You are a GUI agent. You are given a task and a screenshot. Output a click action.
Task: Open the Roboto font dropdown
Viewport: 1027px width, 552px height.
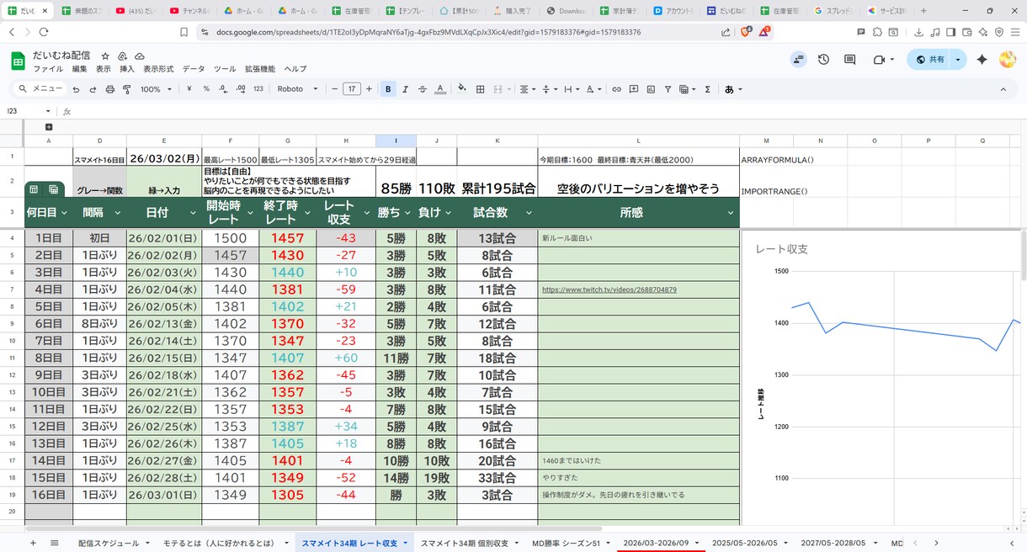pyautogui.click(x=298, y=89)
